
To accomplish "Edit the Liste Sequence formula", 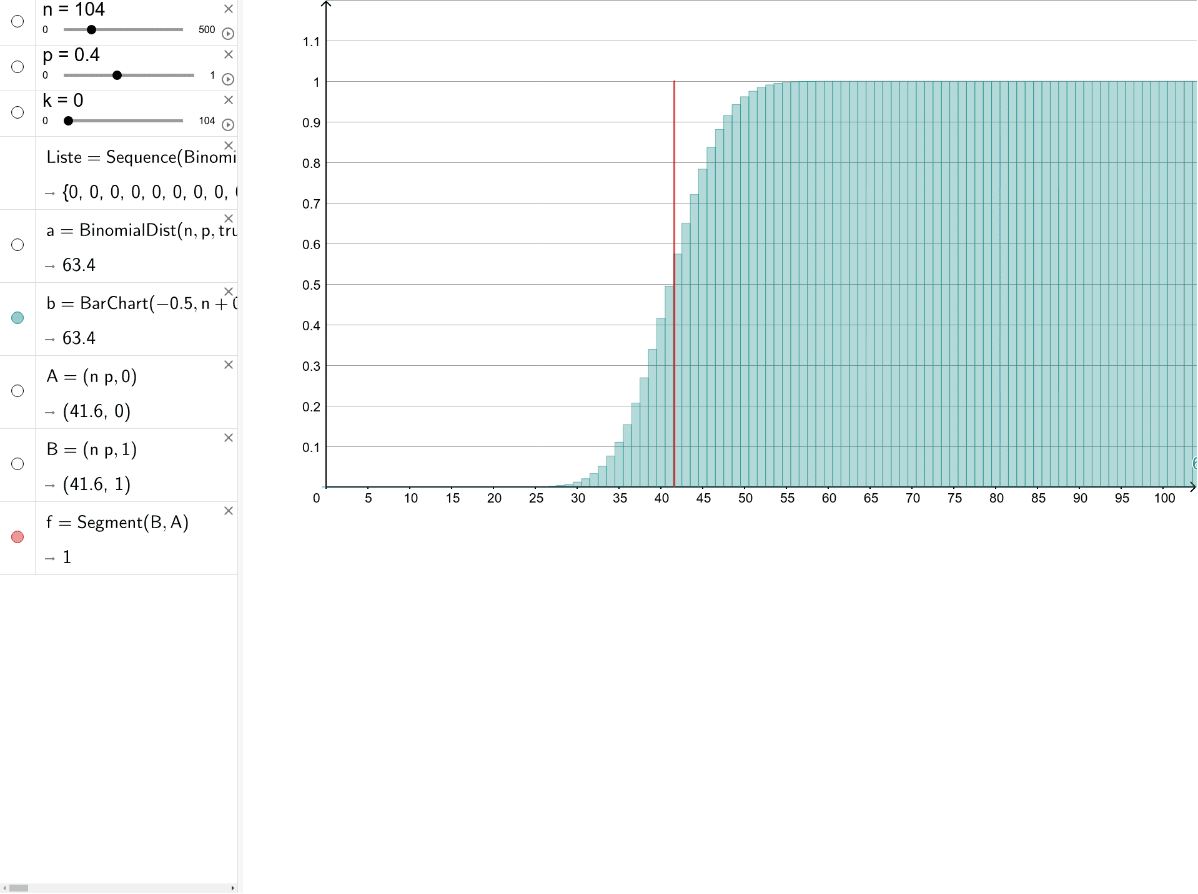I will coord(141,157).
